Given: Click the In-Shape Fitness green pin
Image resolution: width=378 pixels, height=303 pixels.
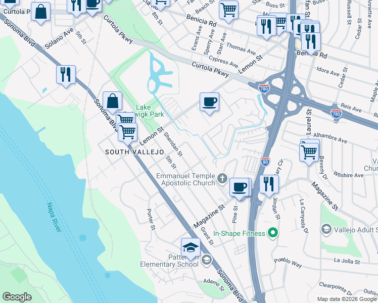Looking at the screenshot, I should click(273, 233).
